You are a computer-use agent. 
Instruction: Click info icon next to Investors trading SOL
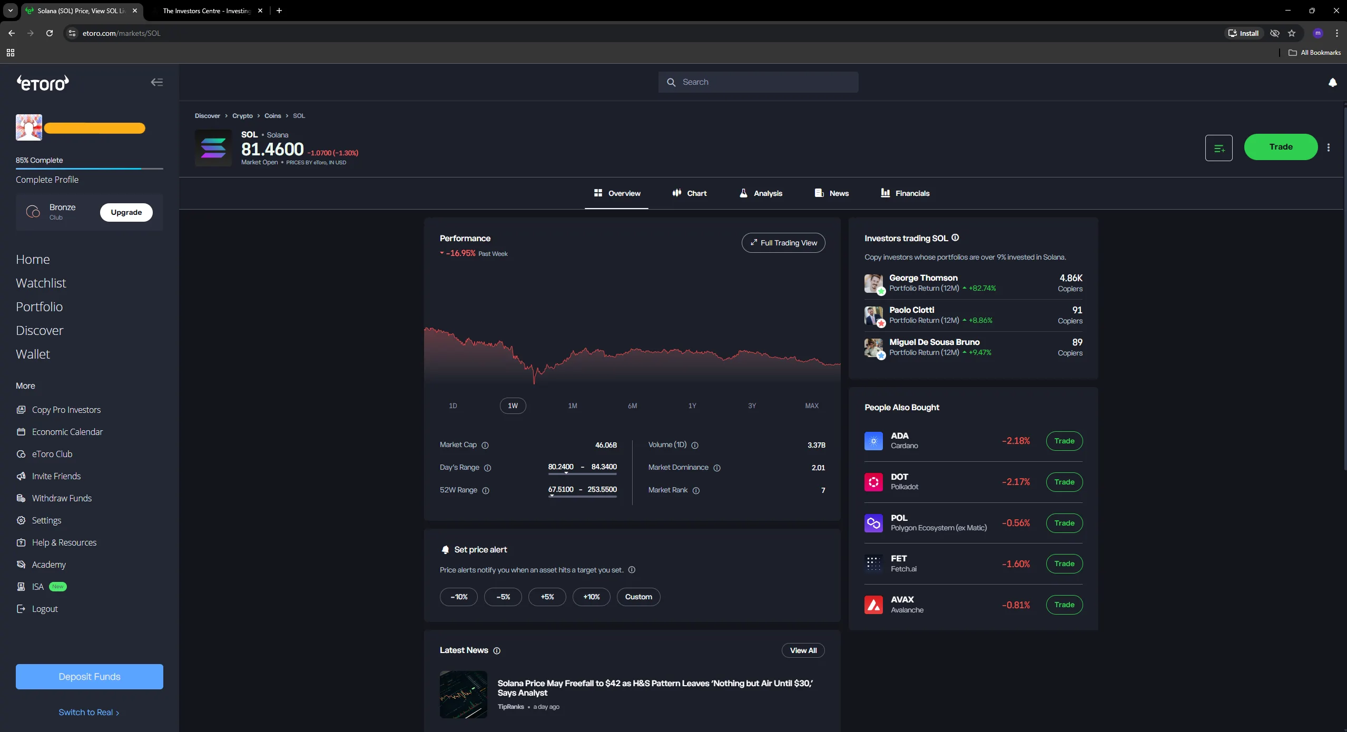click(955, 238)
